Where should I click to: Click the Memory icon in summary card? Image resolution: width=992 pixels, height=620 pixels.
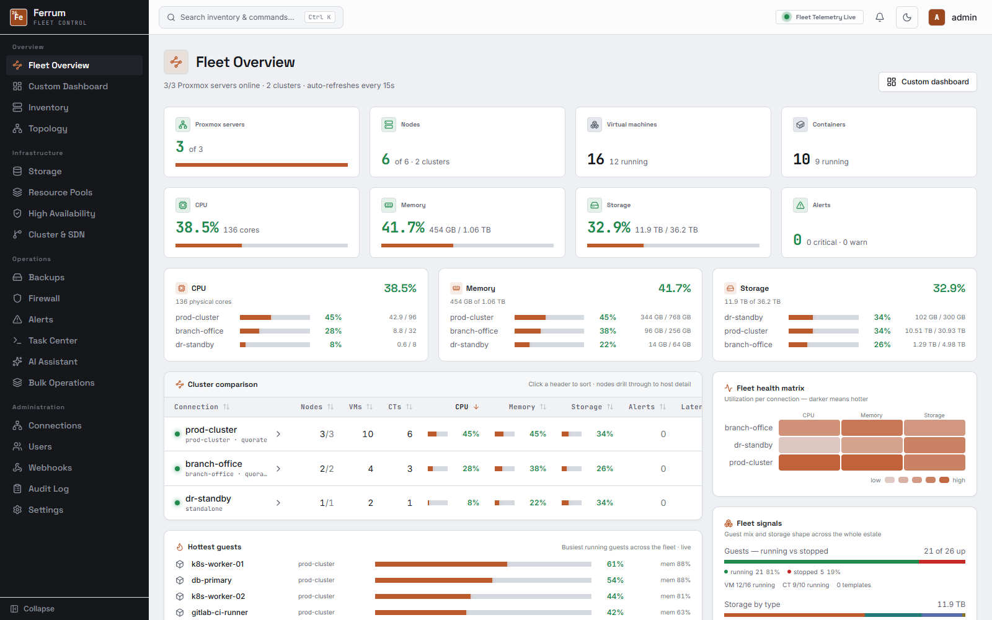point(389,205)
